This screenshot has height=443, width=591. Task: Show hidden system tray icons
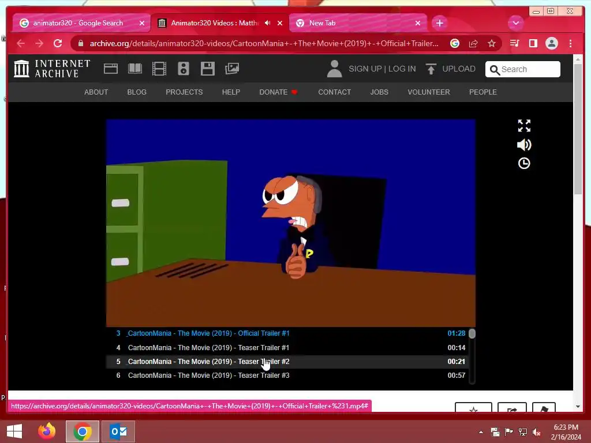pos(481,432)
